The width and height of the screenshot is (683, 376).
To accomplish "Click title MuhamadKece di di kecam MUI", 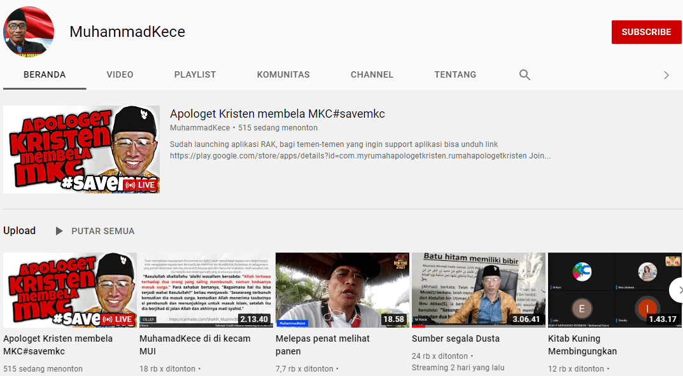I will click(195, 345).
